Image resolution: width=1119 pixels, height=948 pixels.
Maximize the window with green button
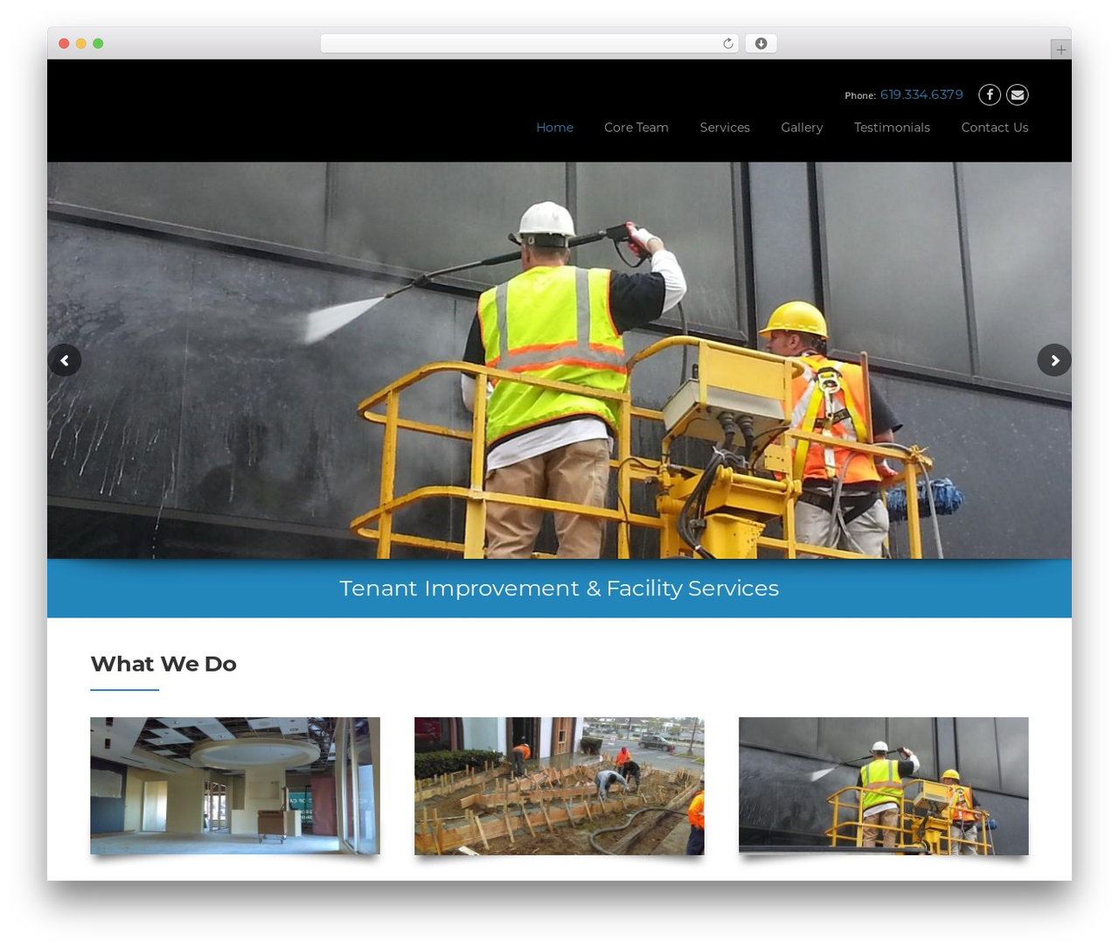pos(98,44)
